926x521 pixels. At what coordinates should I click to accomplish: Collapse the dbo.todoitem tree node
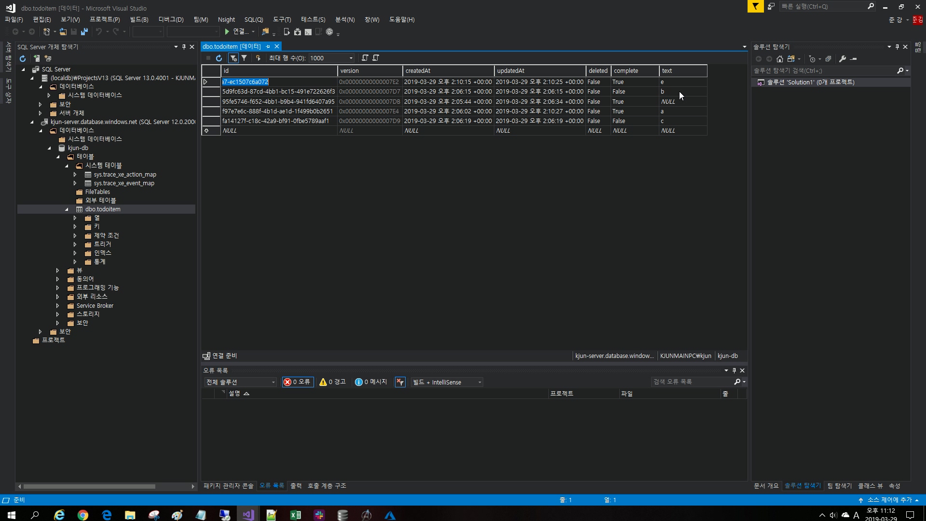click(x=67, y=209)
